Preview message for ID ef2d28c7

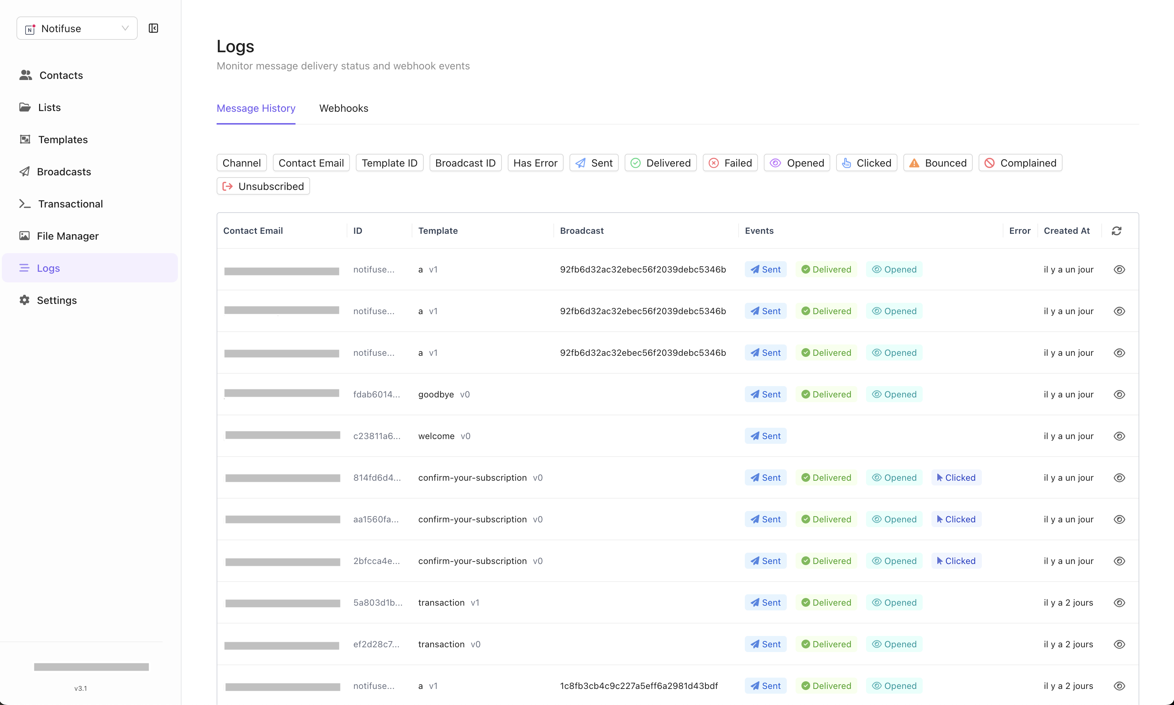tap(1119, 644)
